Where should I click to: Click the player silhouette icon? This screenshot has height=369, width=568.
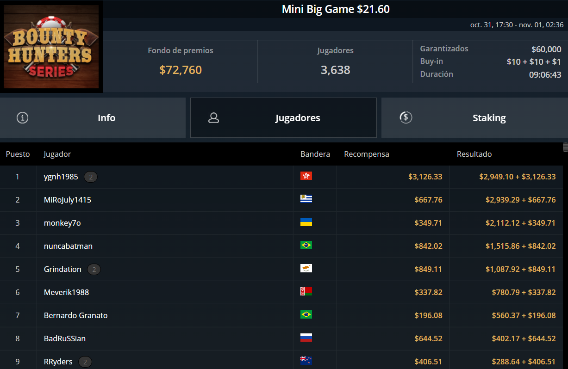pos(213,118)
